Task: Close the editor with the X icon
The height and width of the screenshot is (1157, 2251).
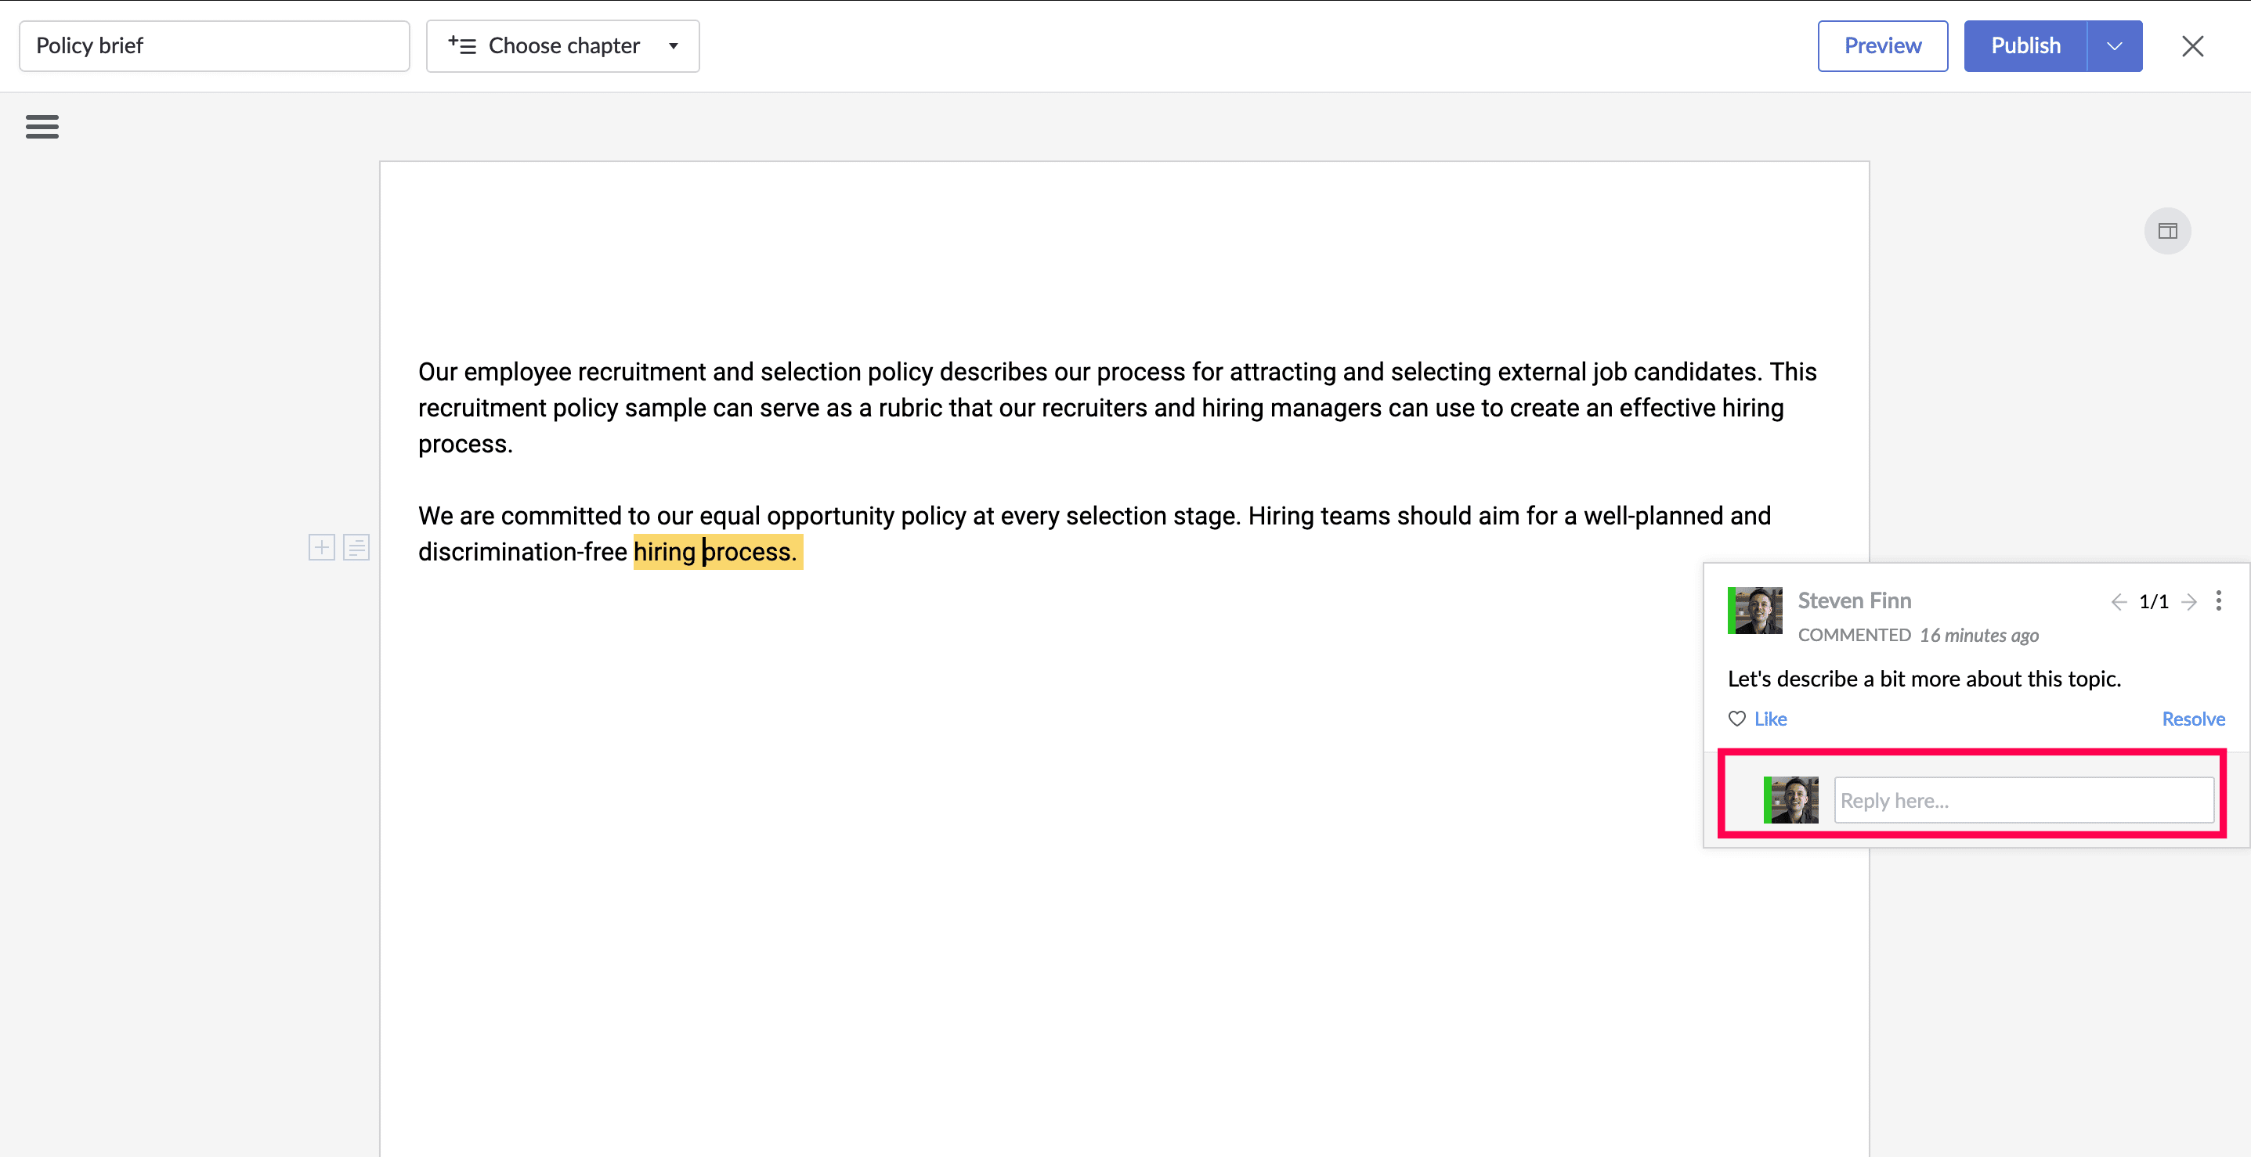Action: tap(2192, 46)
